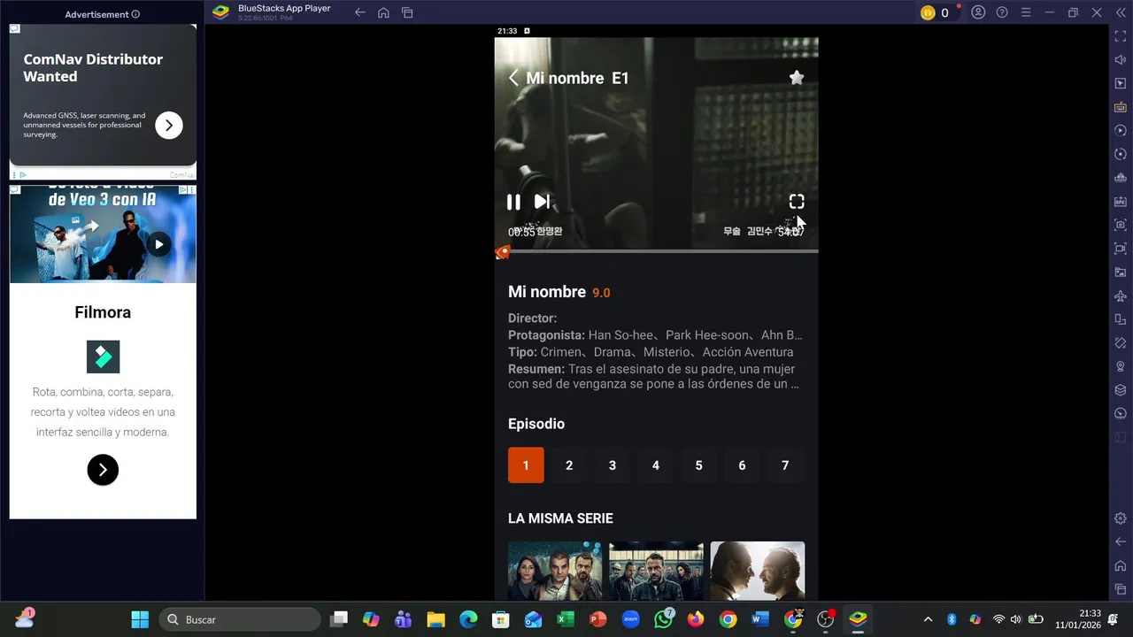This screenshot has height=637, width=1133.
Task: Open ComNav Distributor Wanted ad arrow
Action: 169,126
